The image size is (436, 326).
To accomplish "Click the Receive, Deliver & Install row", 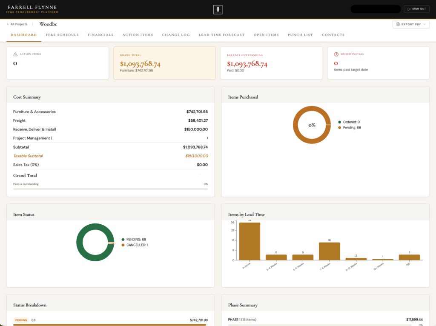I will [x=110, y=129].
